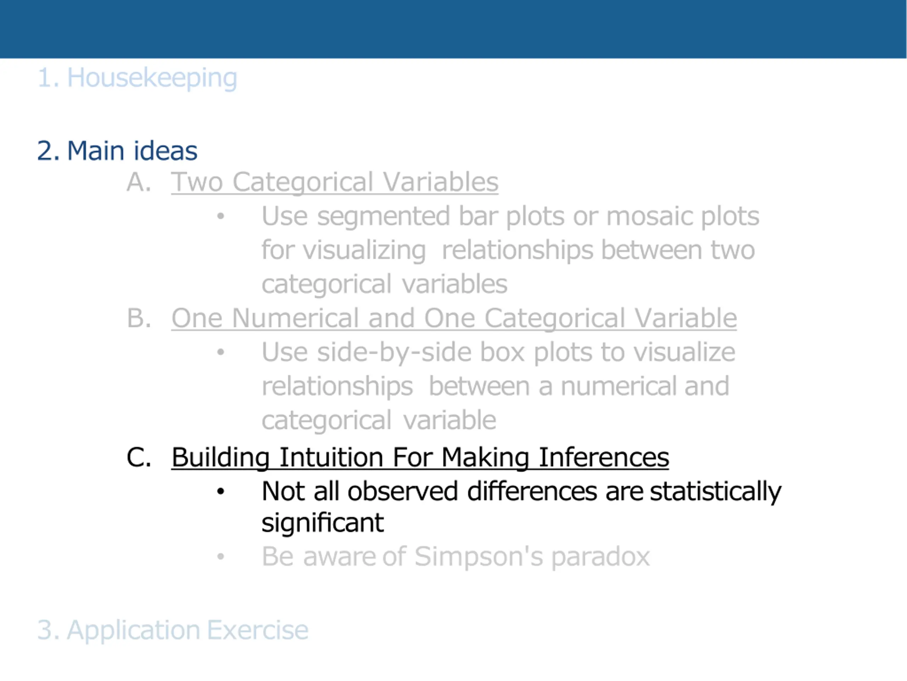Click the blue header banner
This screenshot has width=907, height=681.
[x=453, y=29]
